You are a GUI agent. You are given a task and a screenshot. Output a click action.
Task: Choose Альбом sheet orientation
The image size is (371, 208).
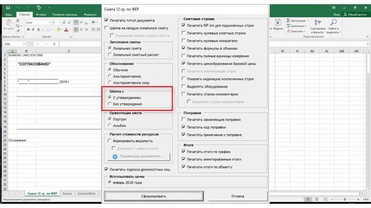point(110,125)
